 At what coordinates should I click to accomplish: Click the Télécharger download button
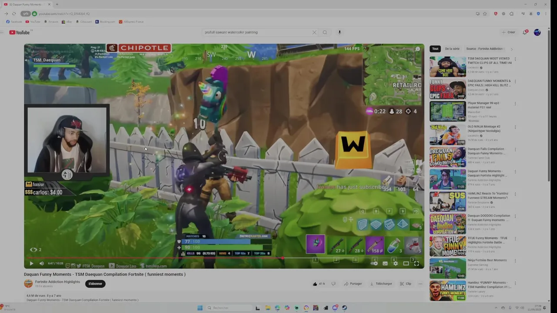pyautogui.click(x=381, y=284)
